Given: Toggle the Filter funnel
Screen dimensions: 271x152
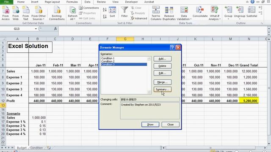Looking at the screenshot, I should click(x=124, y=12).
